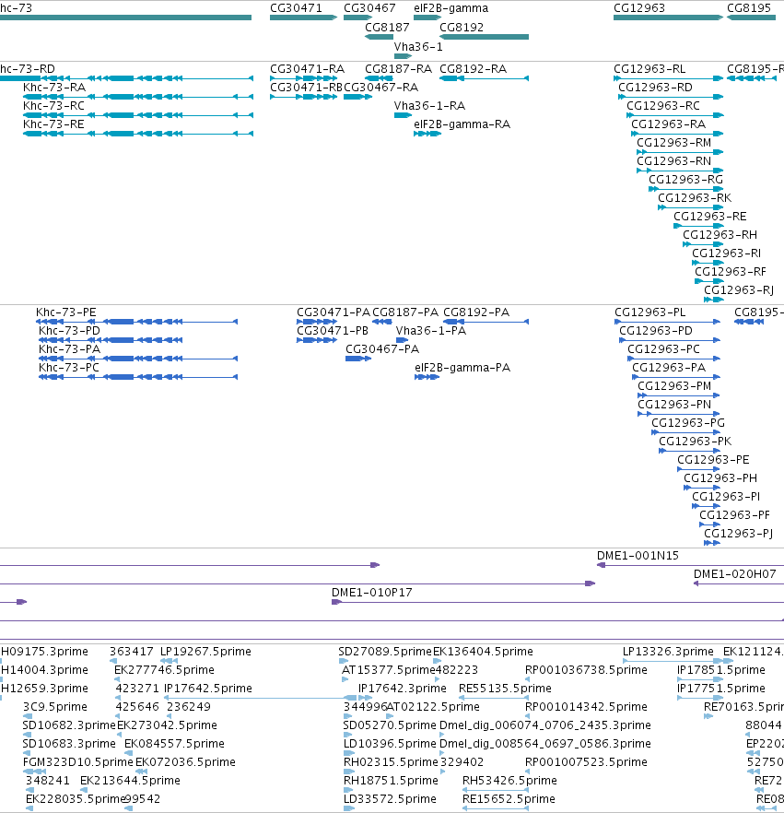Click the CG12963-PM protein label
784x813 pixels.
tap(674, 386)
